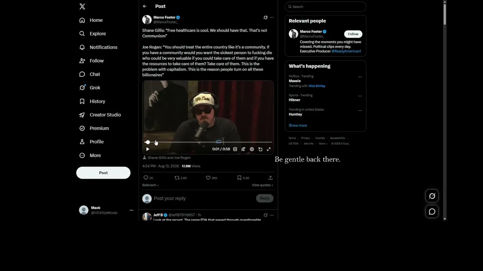Go to the Profile page
Image resolution: width=483 pixels, height=271 pixels.
click(x=91, y=142)
